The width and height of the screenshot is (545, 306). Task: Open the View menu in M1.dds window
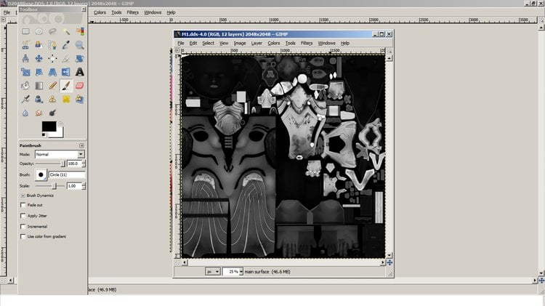224,43
